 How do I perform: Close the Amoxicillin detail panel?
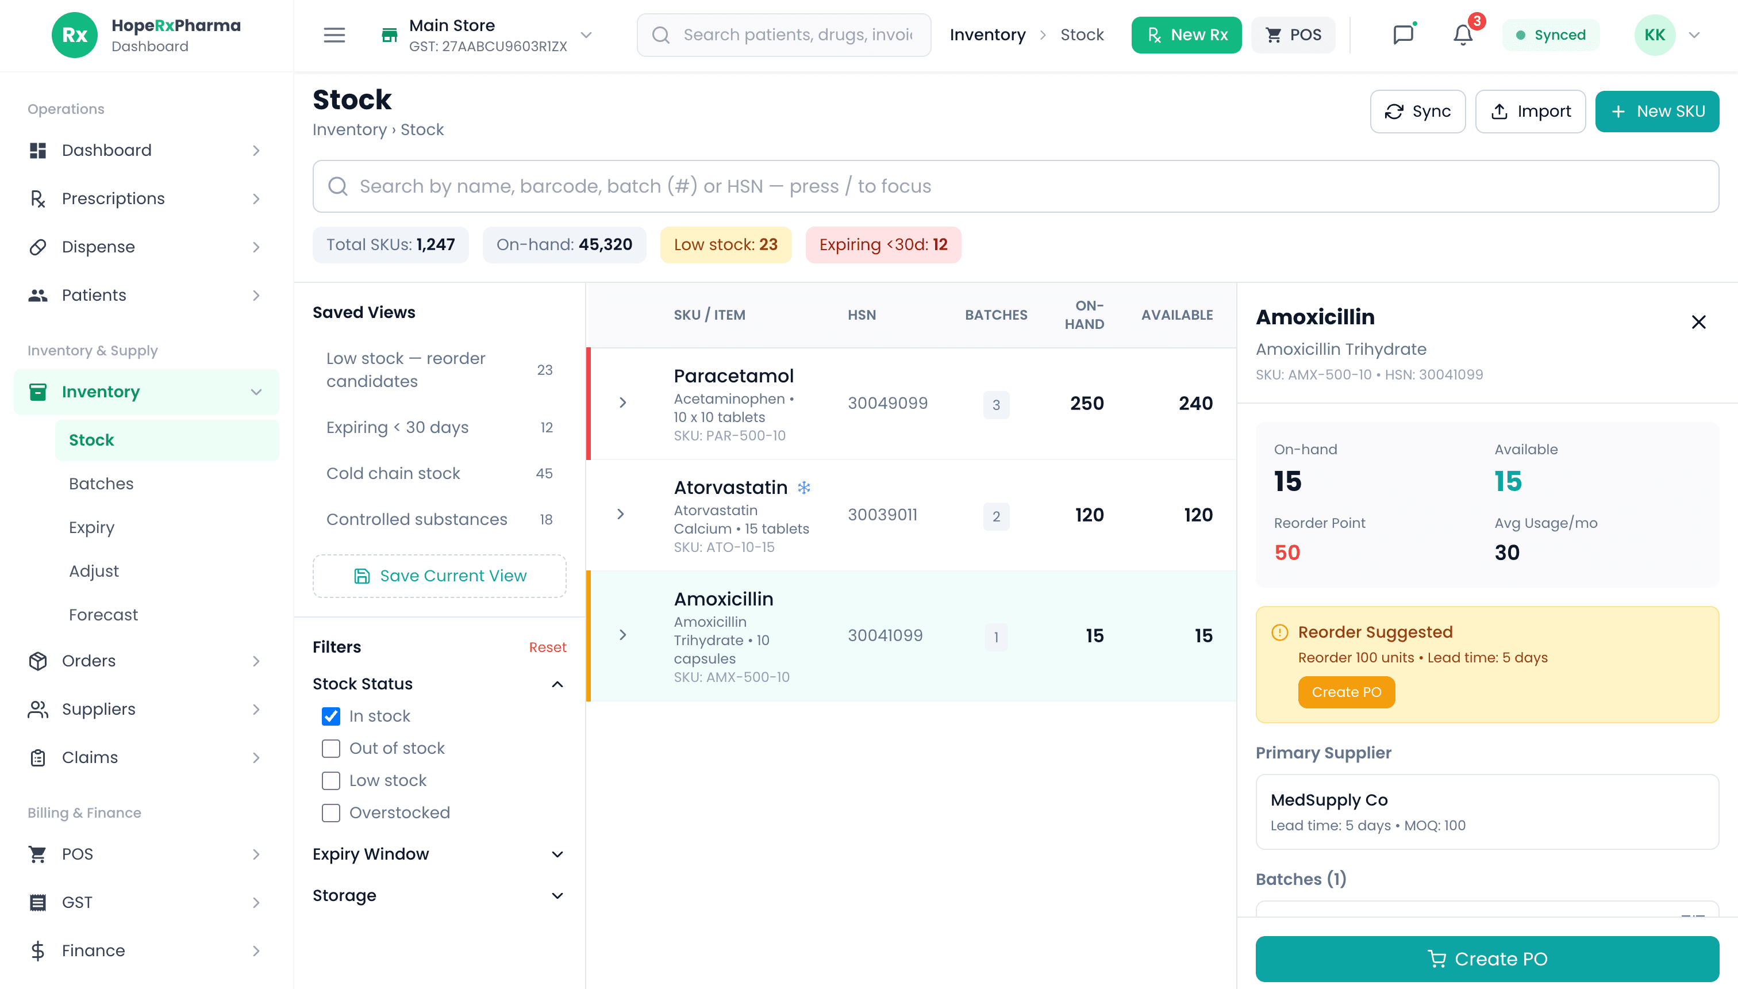coord(1698,322)
